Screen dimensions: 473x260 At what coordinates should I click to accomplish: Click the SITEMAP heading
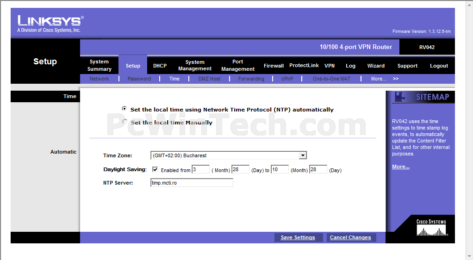click(433, 97)
